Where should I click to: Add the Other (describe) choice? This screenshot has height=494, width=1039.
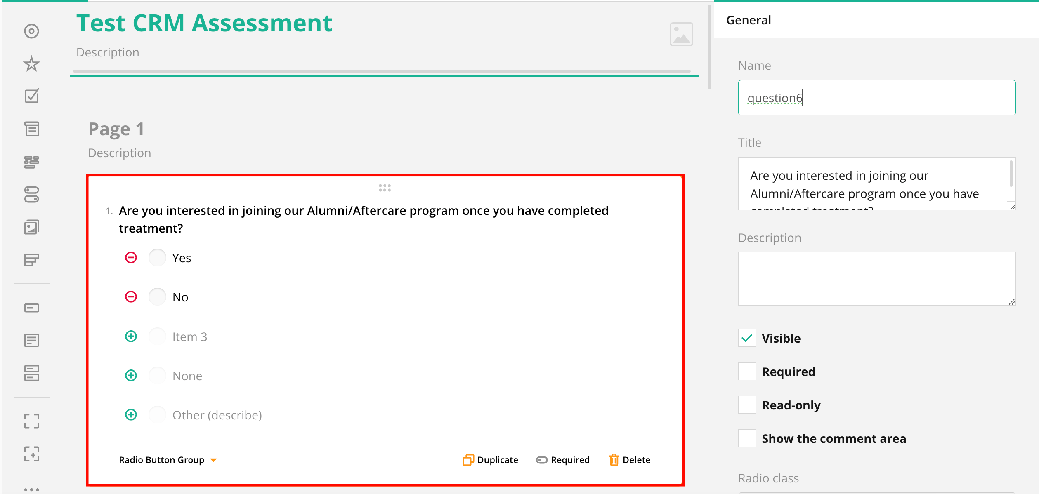[x=131, y=414]
